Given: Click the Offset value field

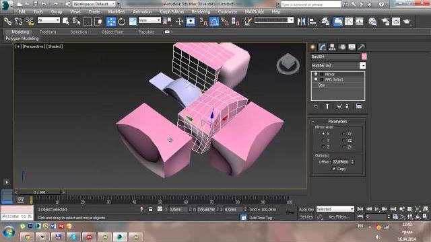Looking at the screenshot, I should click(x=341, y=162).
